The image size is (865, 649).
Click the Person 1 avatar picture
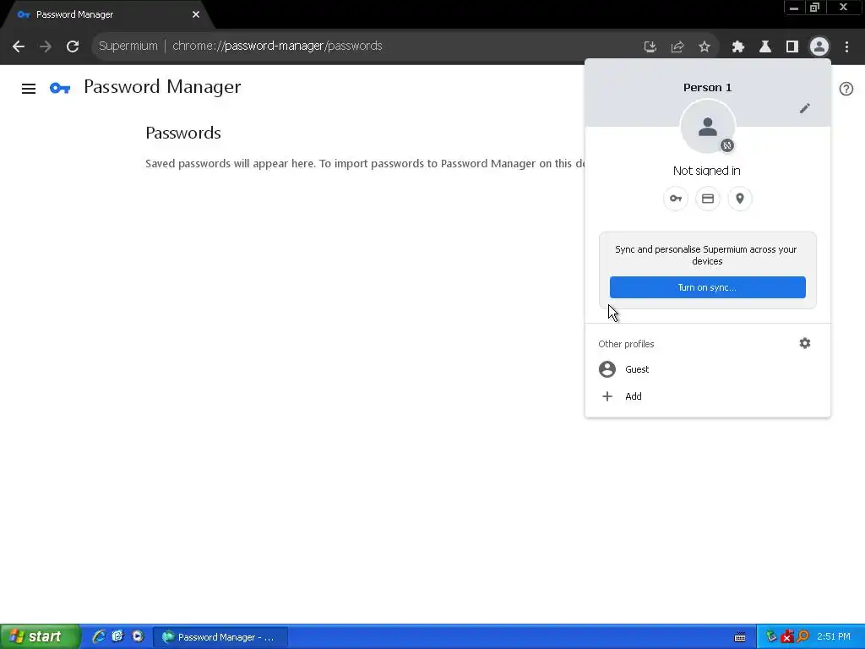(x=708, y=127)
